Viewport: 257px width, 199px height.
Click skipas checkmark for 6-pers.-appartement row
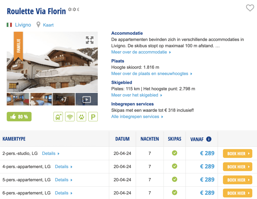(174, 192)
